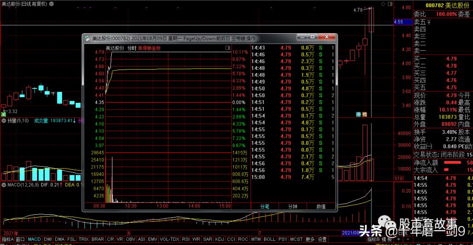Open the daily chart period dropdown arrow
Viewport: 473px width, 245px height.
click(x=53, y=3)
